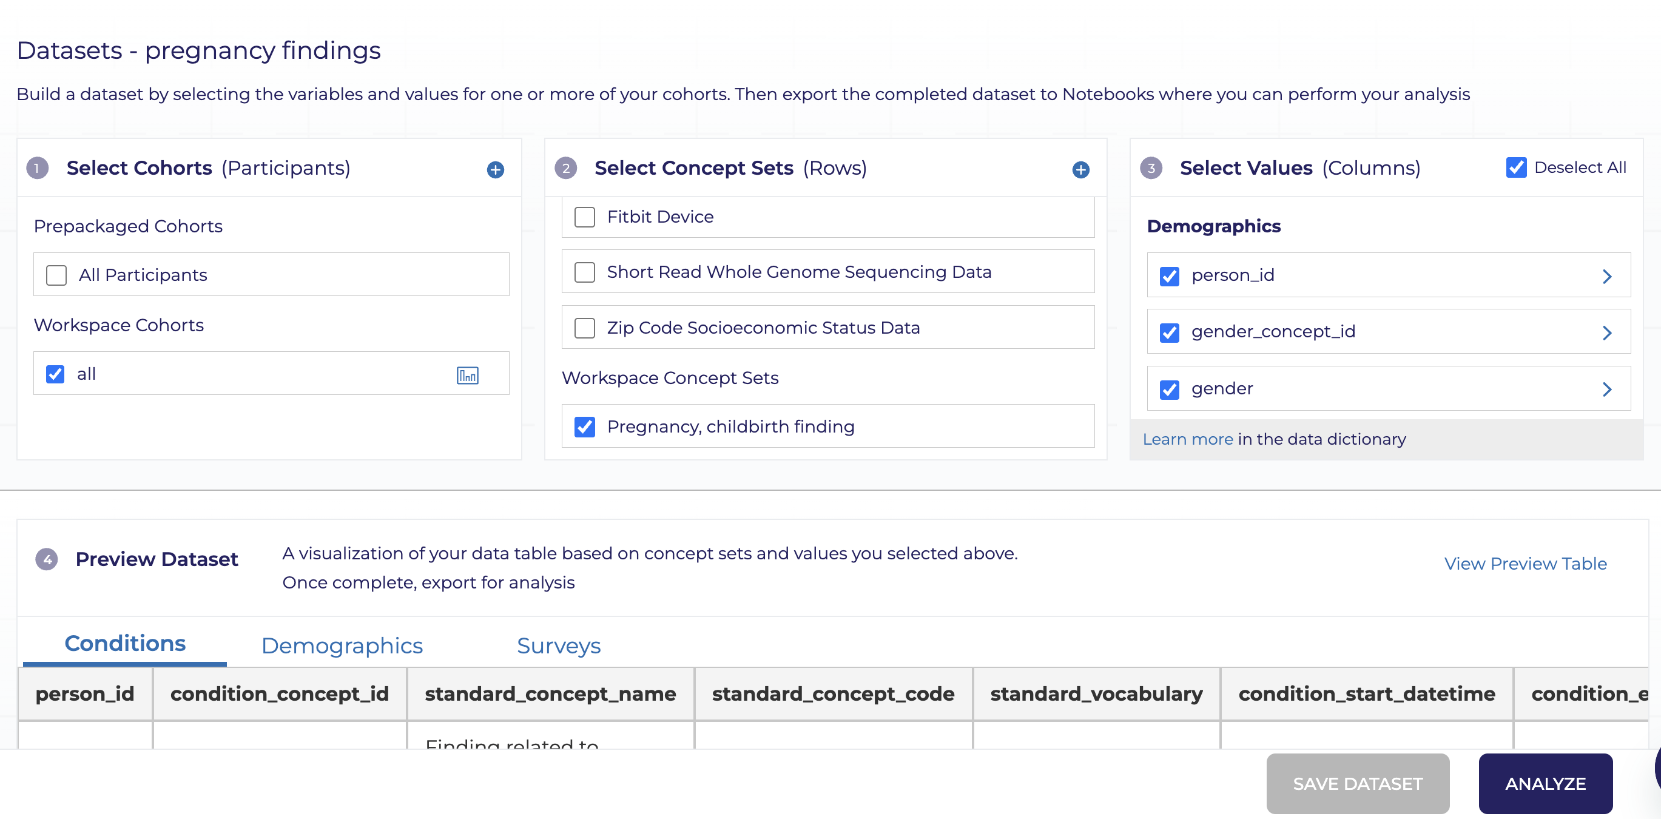Enable the Fitbit Device concept set

tap(585, 217)
